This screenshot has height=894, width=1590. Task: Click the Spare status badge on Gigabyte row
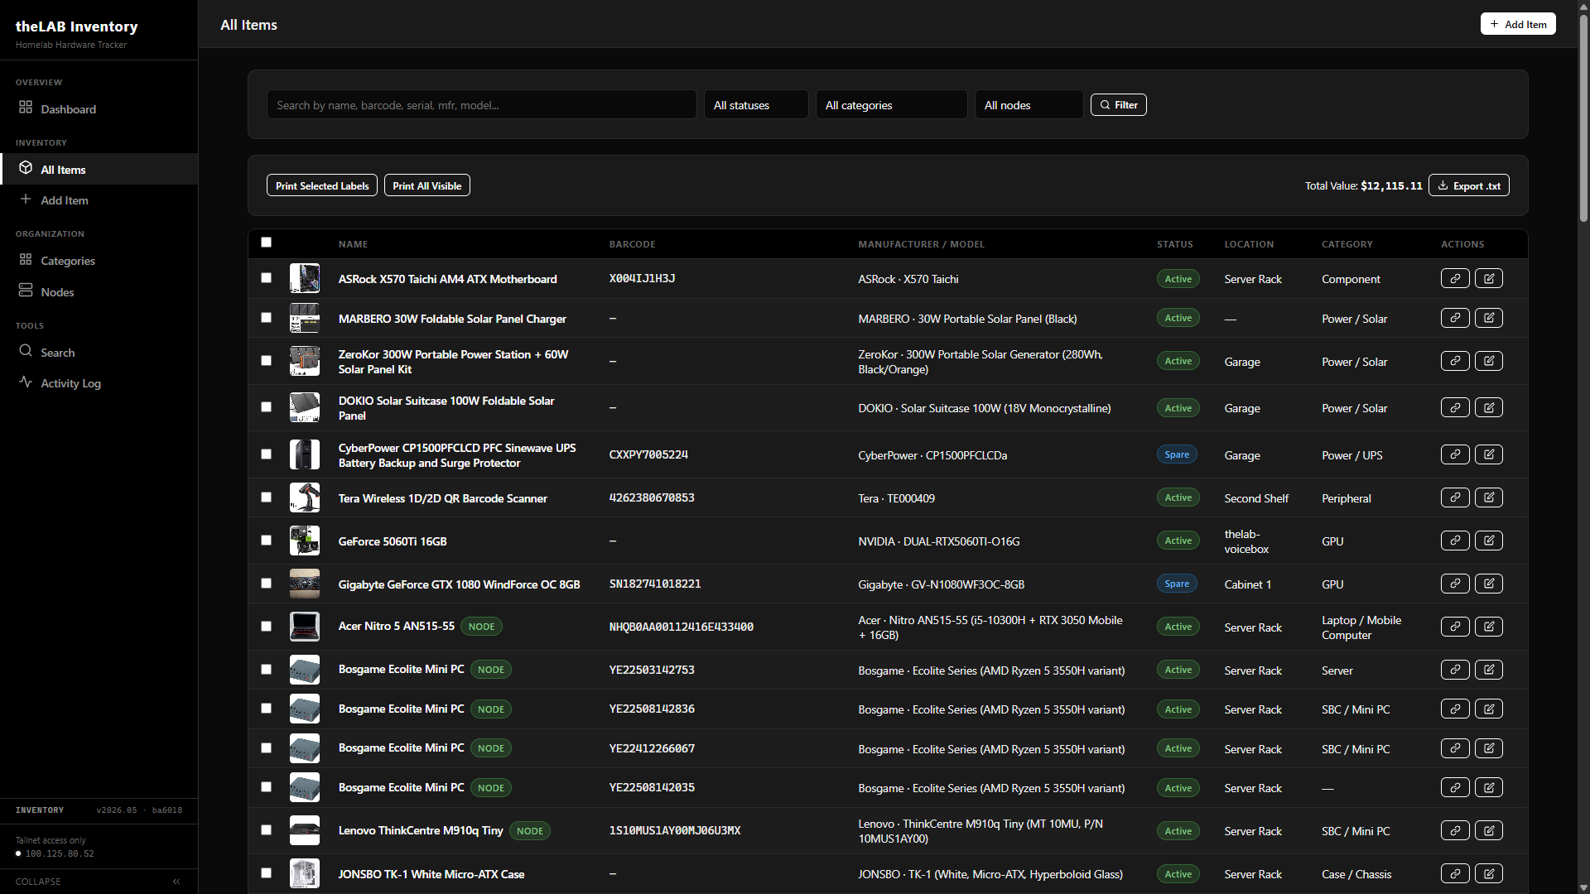(x=1177, y=584)
